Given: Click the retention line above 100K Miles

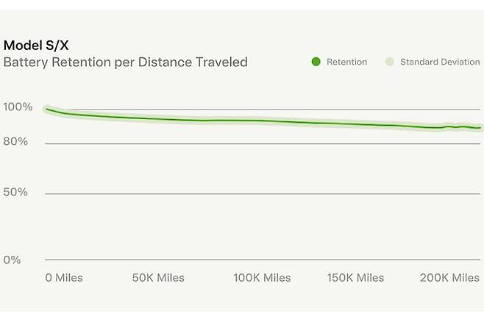Looking at the screenshot, I should [x=262, y=121].
